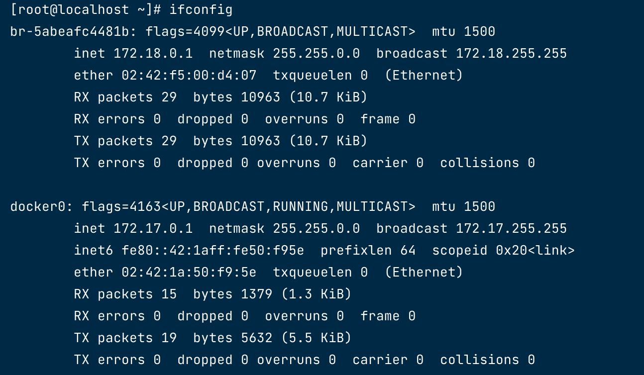644x375 pixels.
Task: Click broadcast address 172.17.255.255
Action: (512, 229)
